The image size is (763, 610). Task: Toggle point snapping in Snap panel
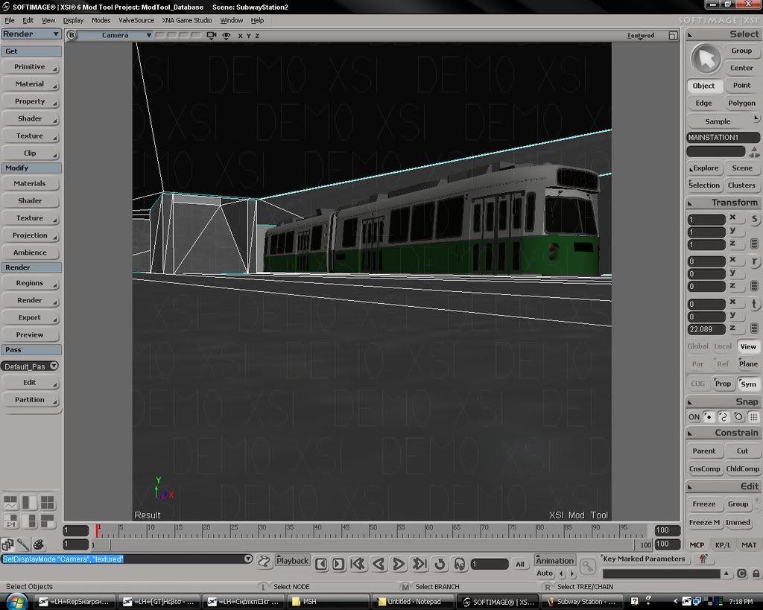click(x=709, y=417)
